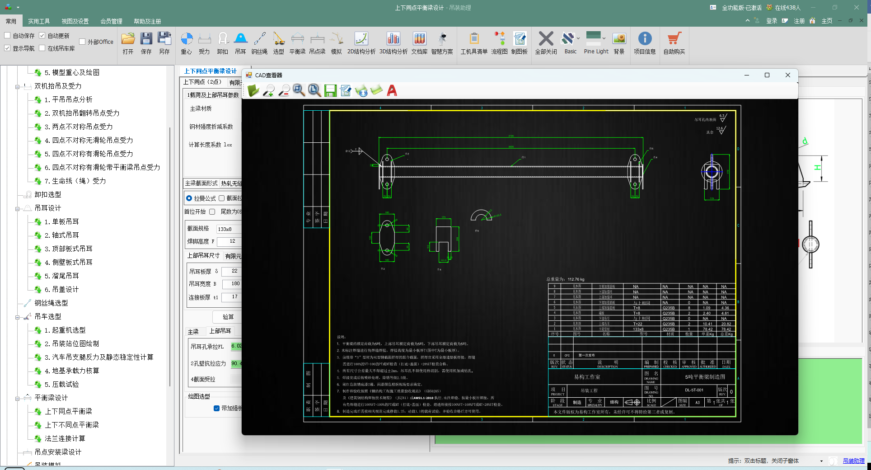Toggle the 显示导航 checkbox
Screen dimensions: 871x470
[8, 48]
